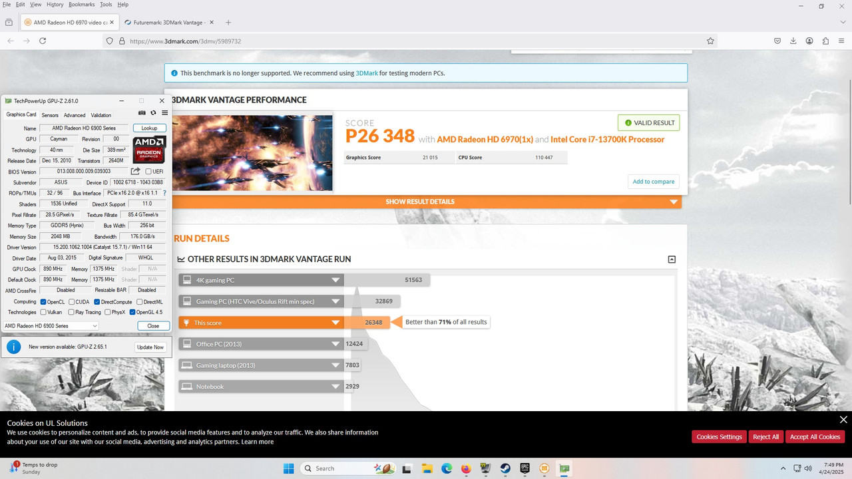Switch to the Sensors tab

tap(50, 115)
